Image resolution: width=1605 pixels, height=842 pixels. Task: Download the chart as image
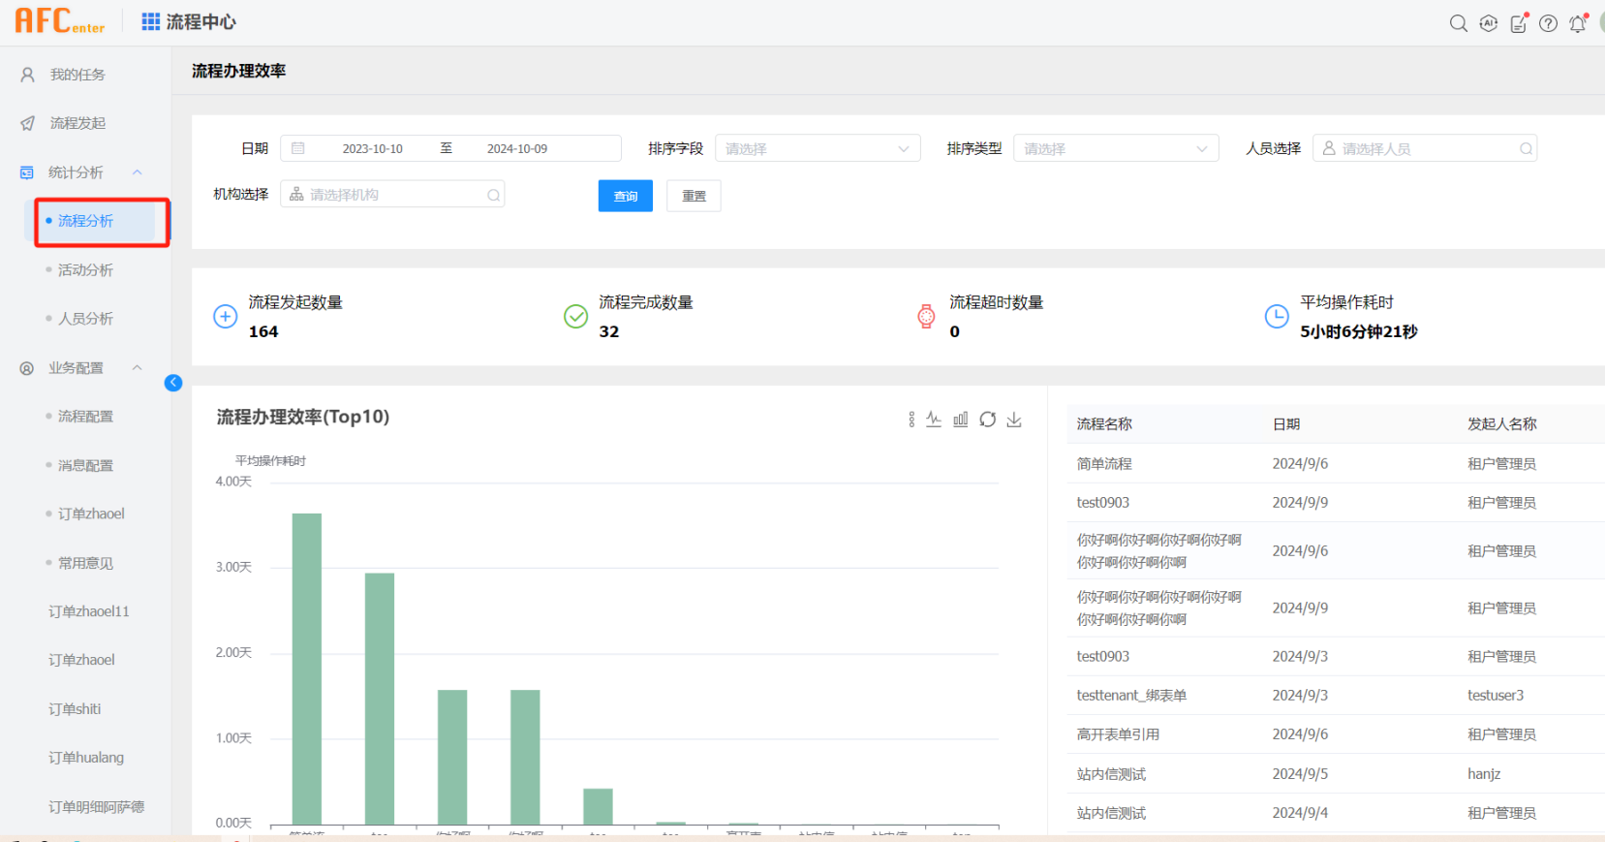1014,420
